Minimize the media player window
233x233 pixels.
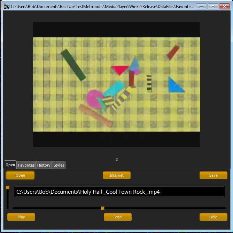[x=201, y=7]
